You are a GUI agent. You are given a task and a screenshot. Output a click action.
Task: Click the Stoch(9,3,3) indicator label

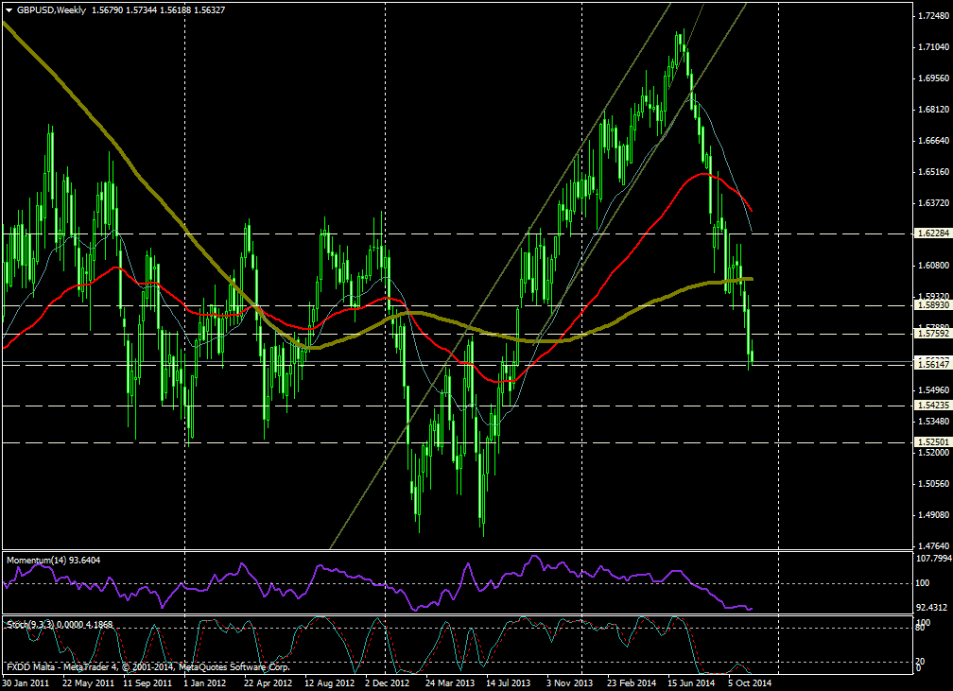click(34, 625)
